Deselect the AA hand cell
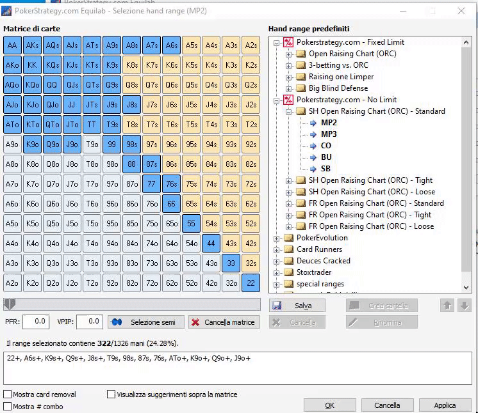This screenshot has width=478, height=413. coord(12,45)
